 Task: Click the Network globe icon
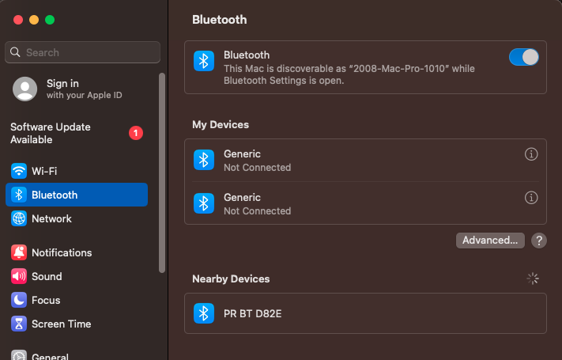tap(19, 218)
